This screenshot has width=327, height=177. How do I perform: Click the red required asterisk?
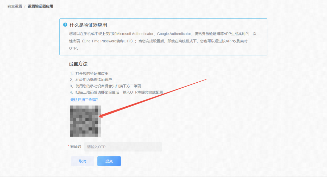click(68, 147)
